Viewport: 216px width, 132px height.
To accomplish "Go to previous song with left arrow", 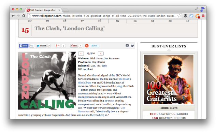I will tap(81, 54).
